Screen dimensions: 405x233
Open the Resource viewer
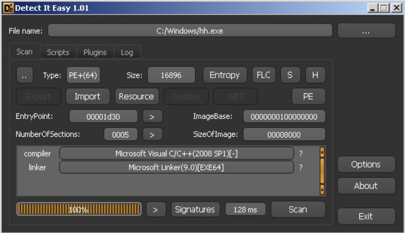pos(136,96)
